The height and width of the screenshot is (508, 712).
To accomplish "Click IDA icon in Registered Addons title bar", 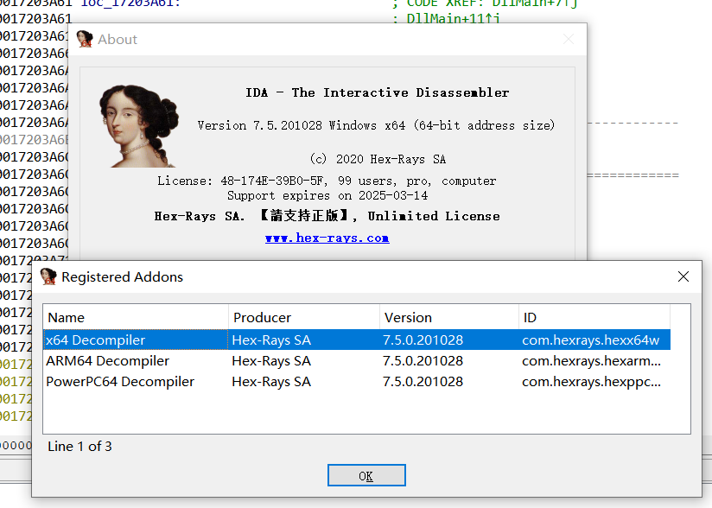I will [48, 276].
